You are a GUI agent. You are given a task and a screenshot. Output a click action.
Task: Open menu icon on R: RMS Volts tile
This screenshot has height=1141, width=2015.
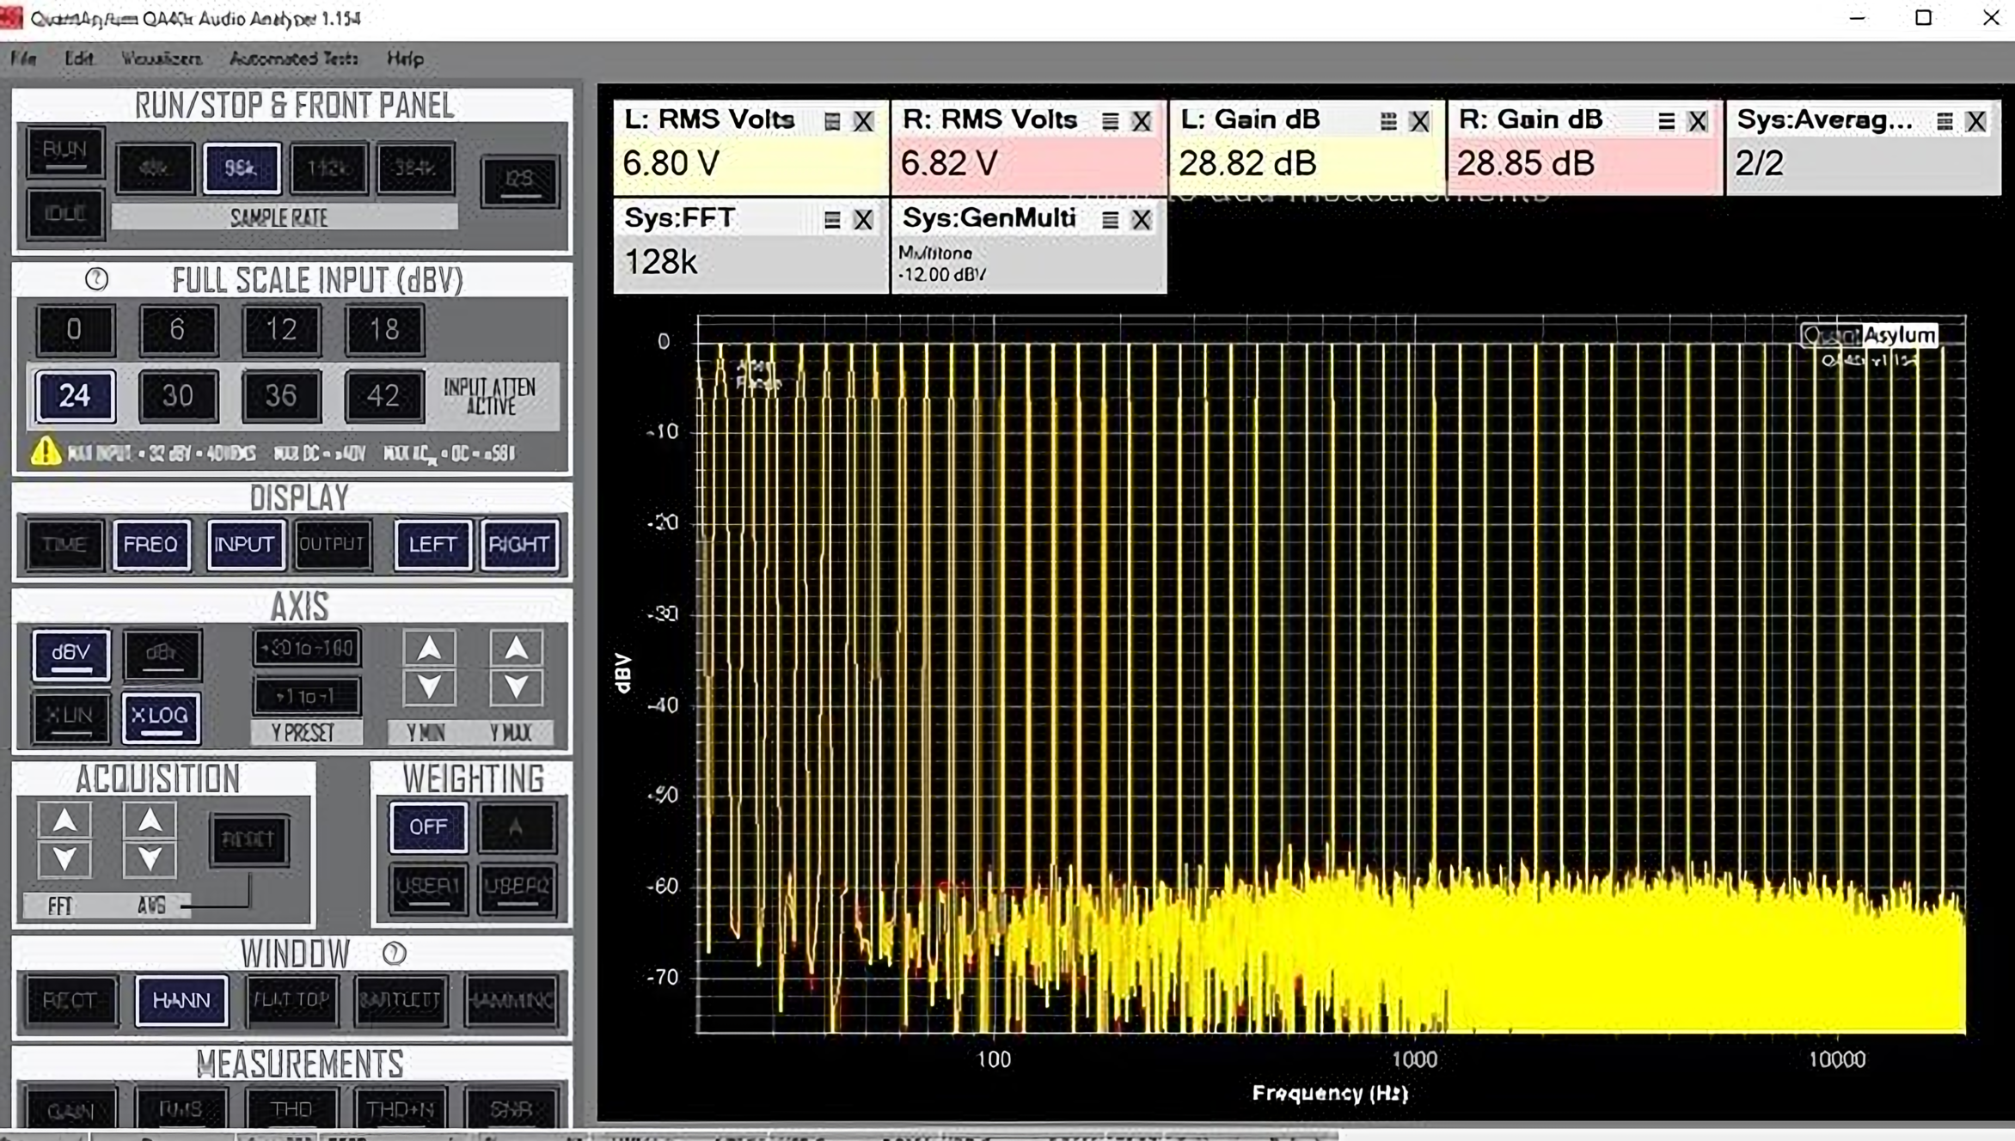[1110, 121]
